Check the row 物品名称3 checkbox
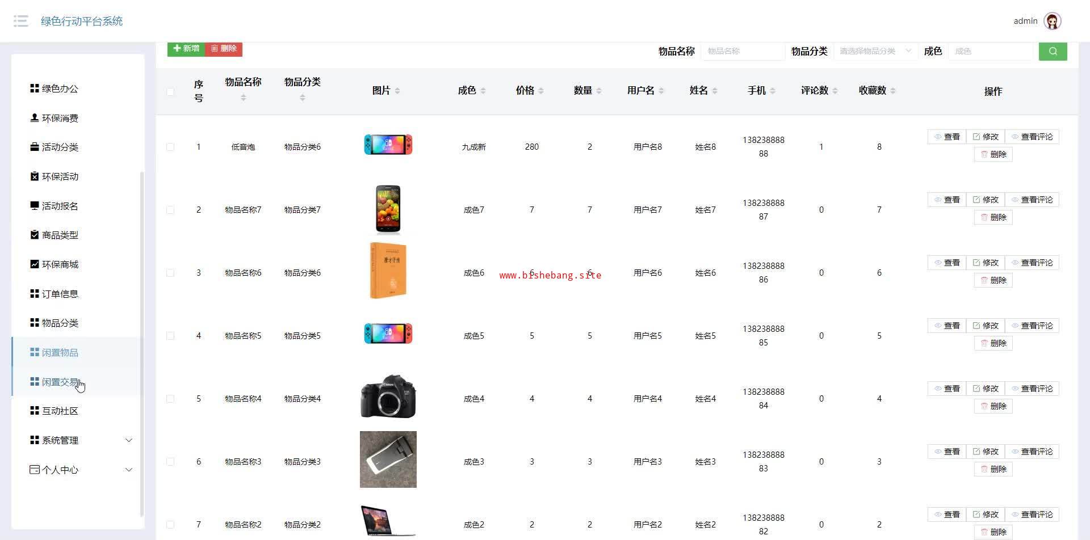The height and width of the screenshot is (540, 1090). [x=170, y=462]
